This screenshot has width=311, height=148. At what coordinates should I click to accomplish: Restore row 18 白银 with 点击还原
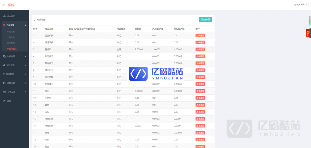point(200,140)
